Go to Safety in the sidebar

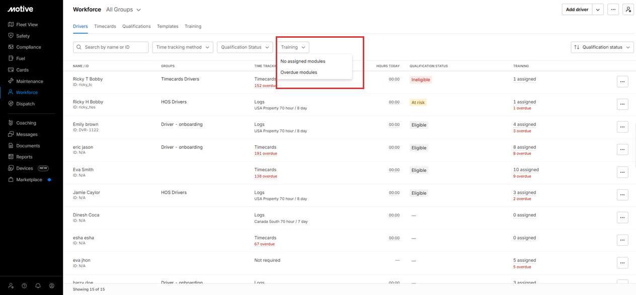click(23, 36)
